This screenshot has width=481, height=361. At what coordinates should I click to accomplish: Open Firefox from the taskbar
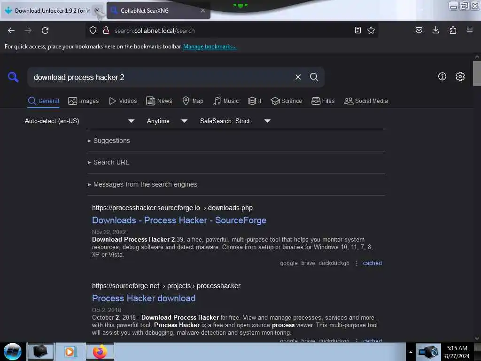100,352
